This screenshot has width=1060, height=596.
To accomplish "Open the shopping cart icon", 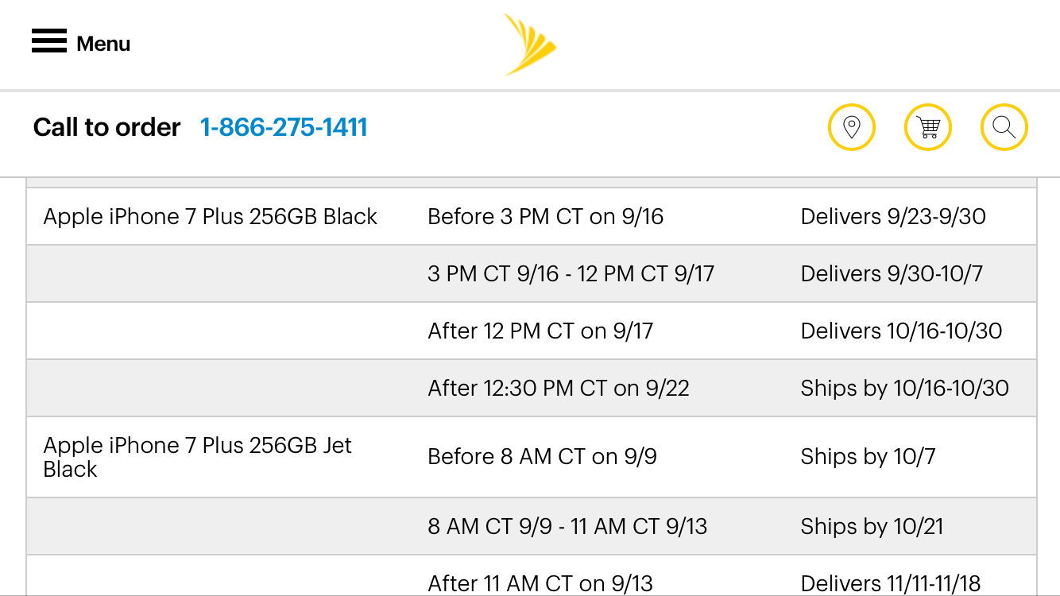I will tap(928, 127).
